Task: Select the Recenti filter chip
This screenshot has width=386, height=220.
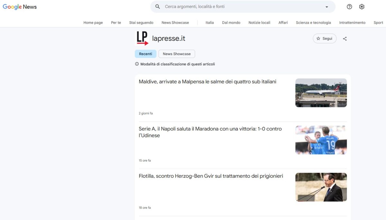Action: click(146, 54)
